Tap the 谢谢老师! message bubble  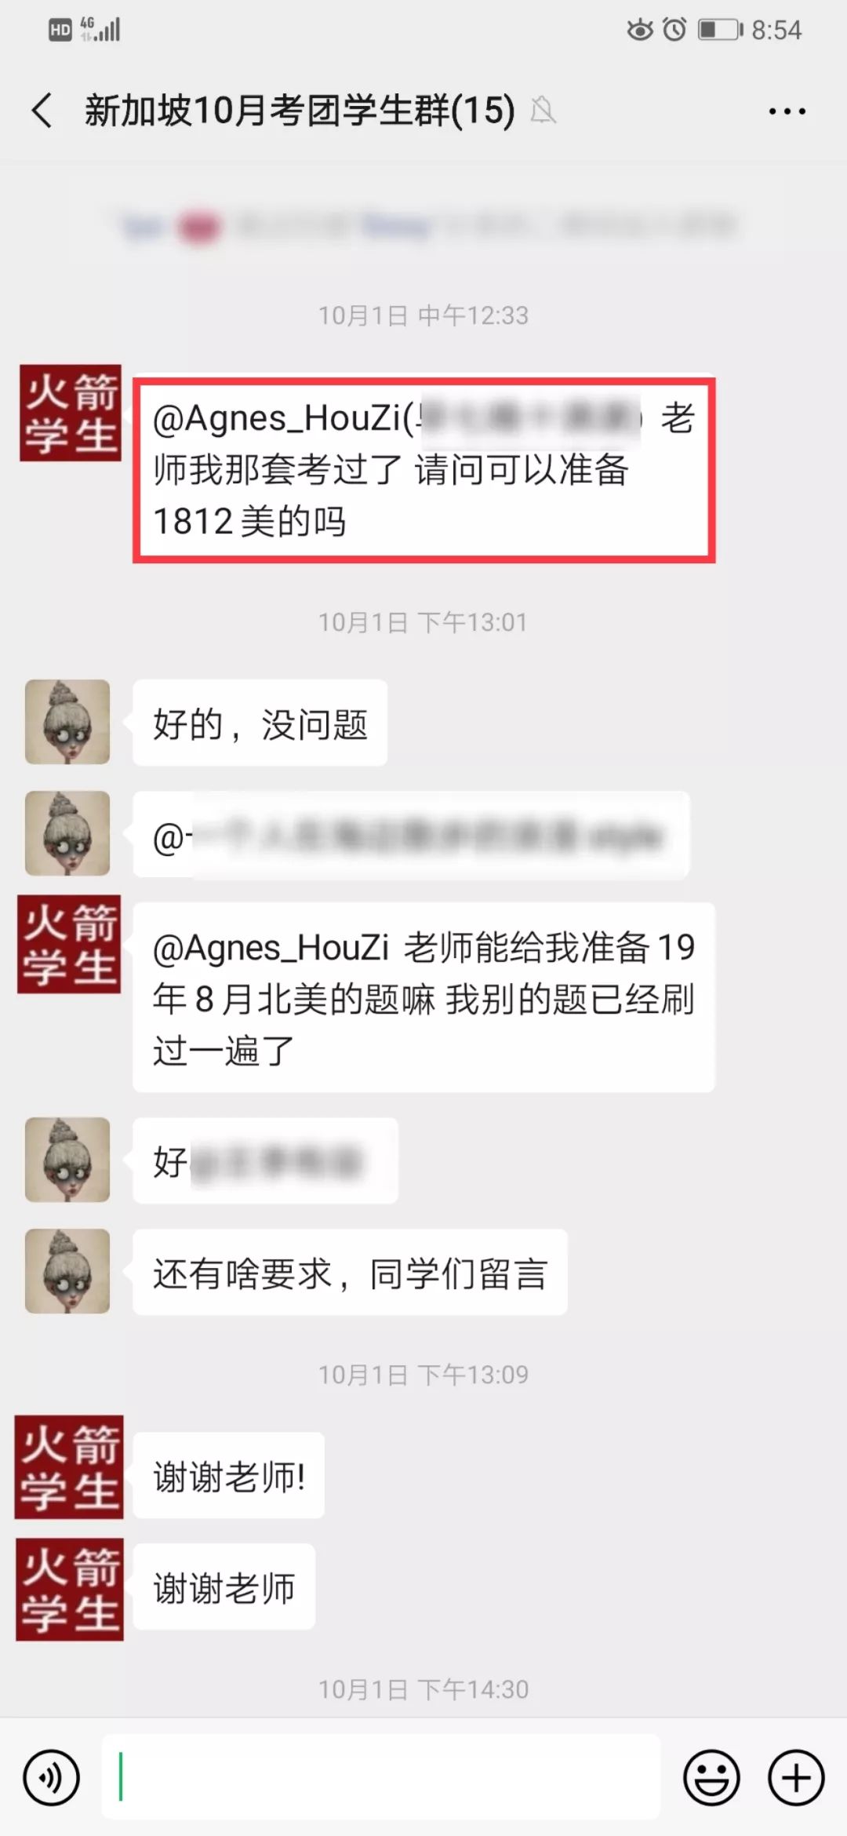tap(229, 1475)
